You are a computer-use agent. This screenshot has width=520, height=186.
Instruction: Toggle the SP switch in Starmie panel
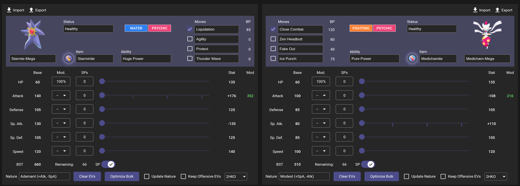click(108, 164)
